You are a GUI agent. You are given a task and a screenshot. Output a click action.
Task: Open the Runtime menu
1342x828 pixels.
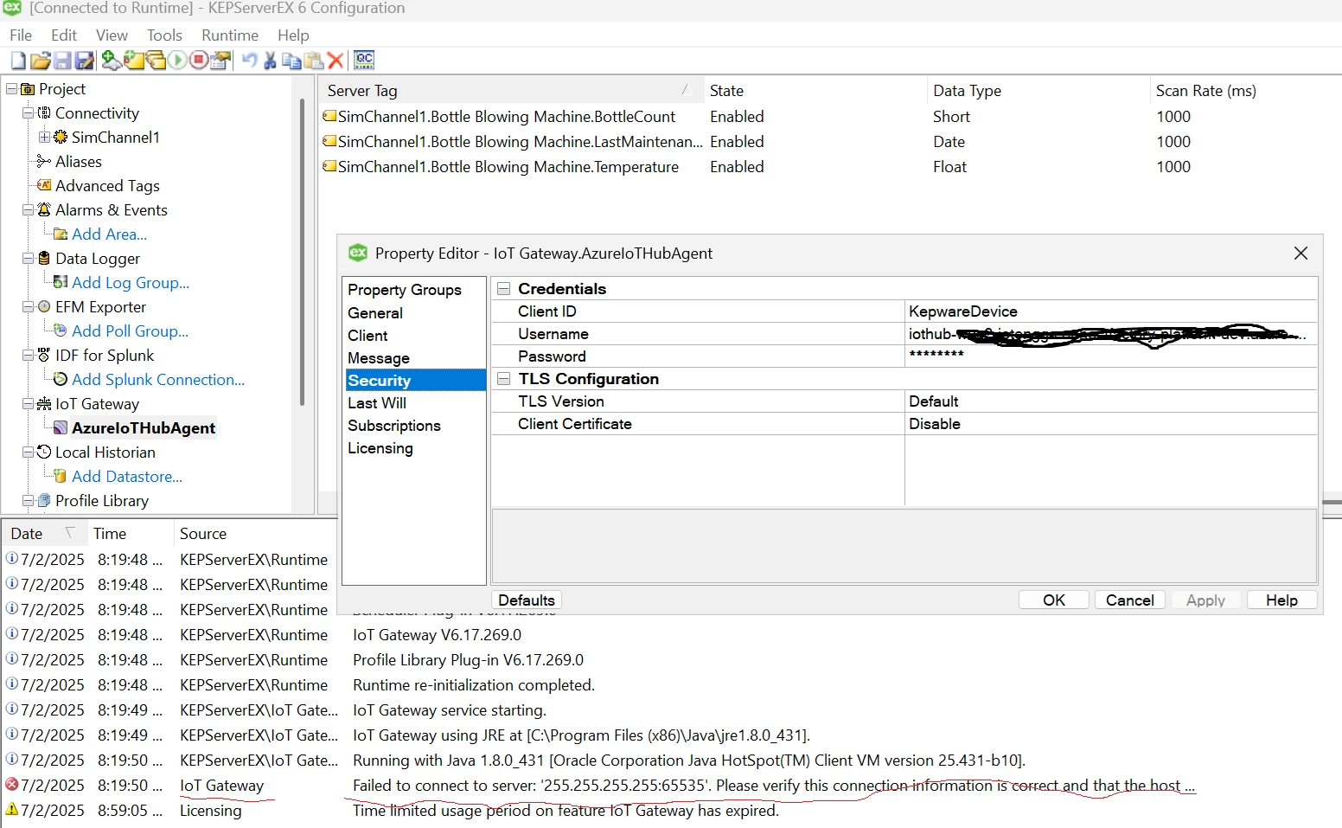230,35
